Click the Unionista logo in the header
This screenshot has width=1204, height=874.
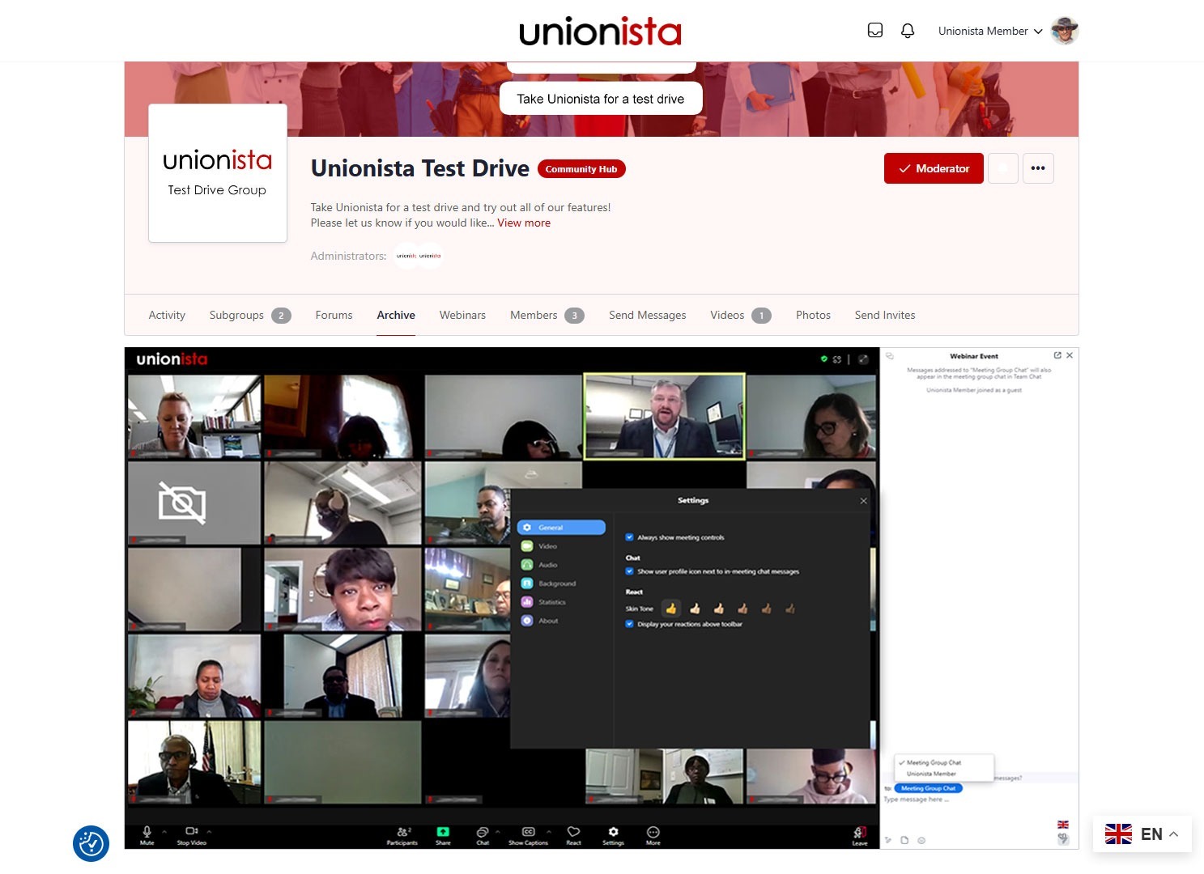tap(600, 32)
